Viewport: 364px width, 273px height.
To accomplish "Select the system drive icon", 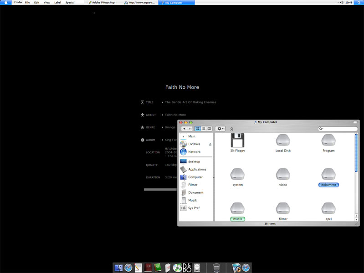I will [x=237, y=174].
